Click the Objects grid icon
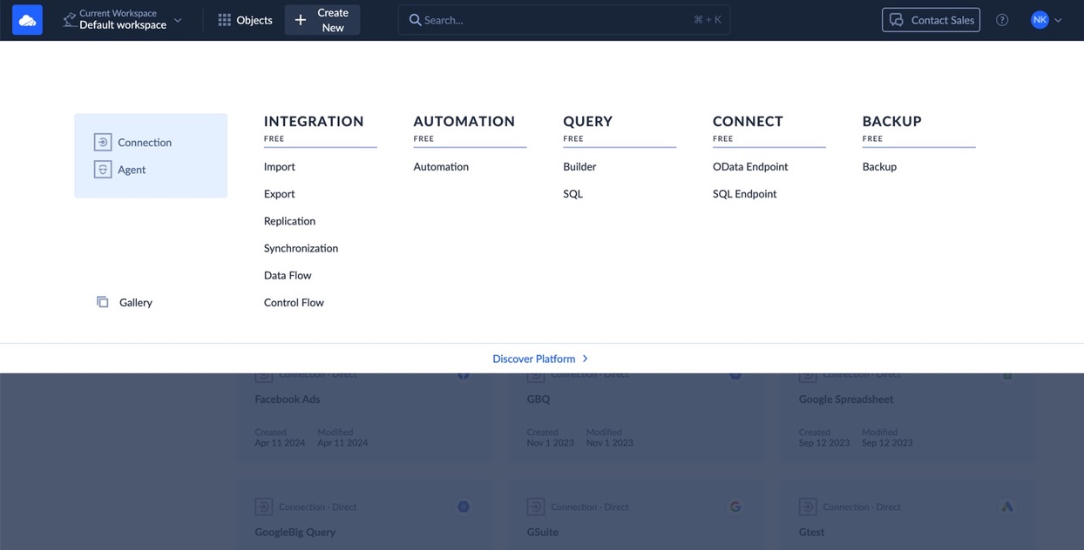Viewport: 1084px width, 550px height. 225,20
